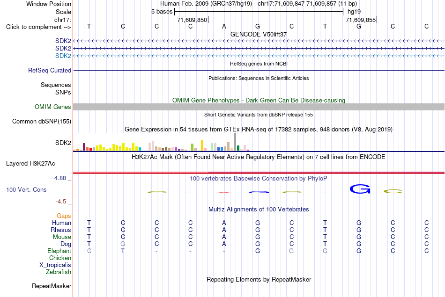Click the red H3K27Ac signal band

(x=259, y=173)
